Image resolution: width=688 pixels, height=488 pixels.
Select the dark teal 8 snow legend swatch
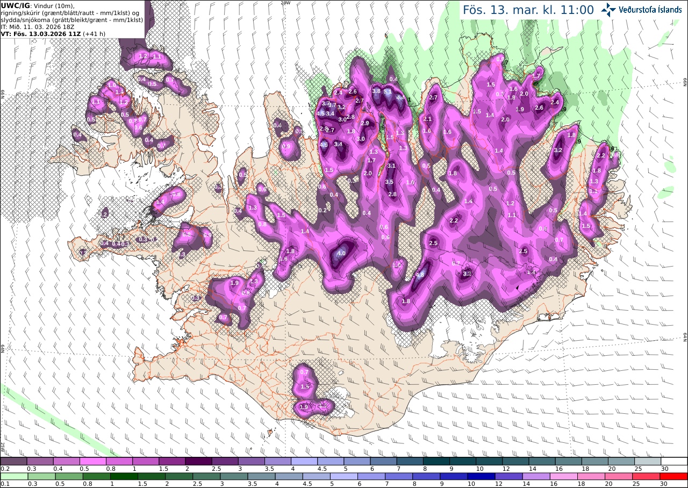pyautogui.click(x=436, y=461)
